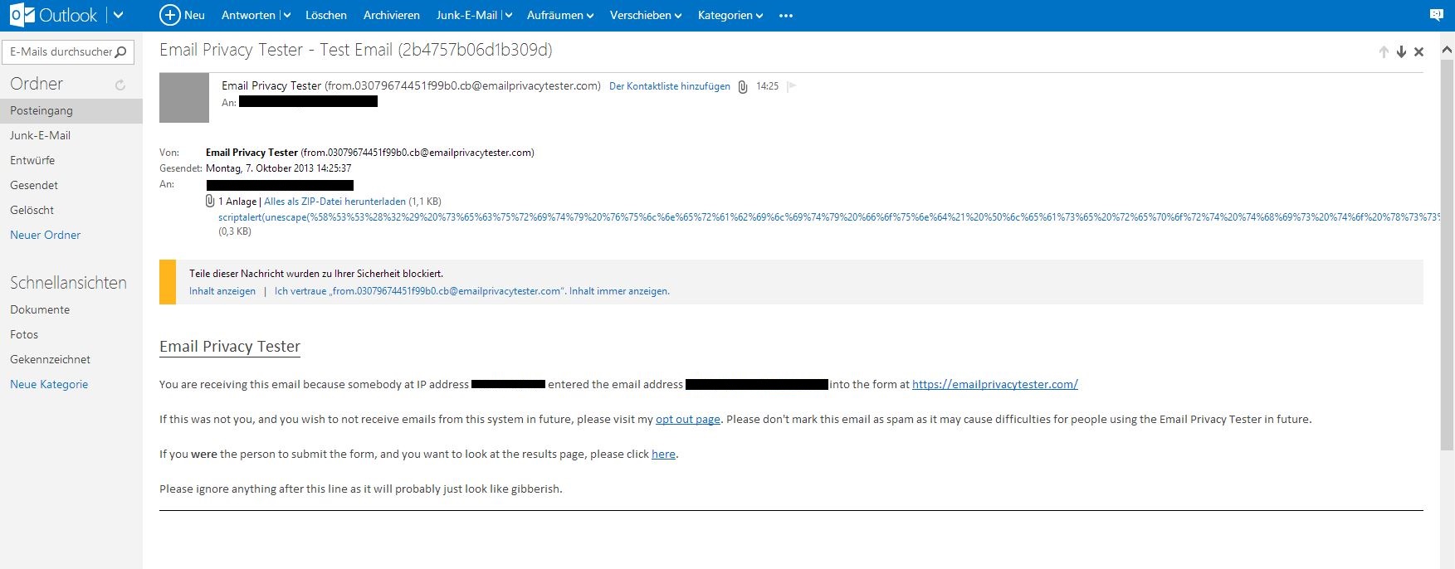
Task: Open the Outlook app switcher chevron
Action: (118, 15)
